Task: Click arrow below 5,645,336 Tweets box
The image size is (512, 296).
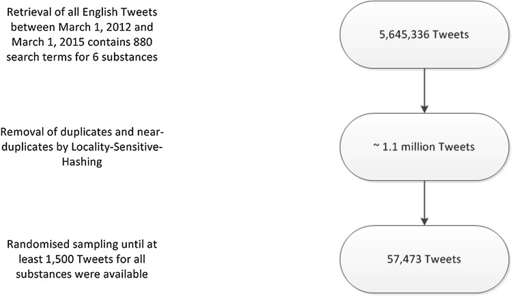Action: click(424, 90)
